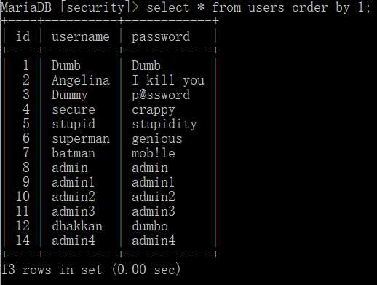Click the id value 14
The width and height of the screenshot is (377, 285).
tap(23, 241)
